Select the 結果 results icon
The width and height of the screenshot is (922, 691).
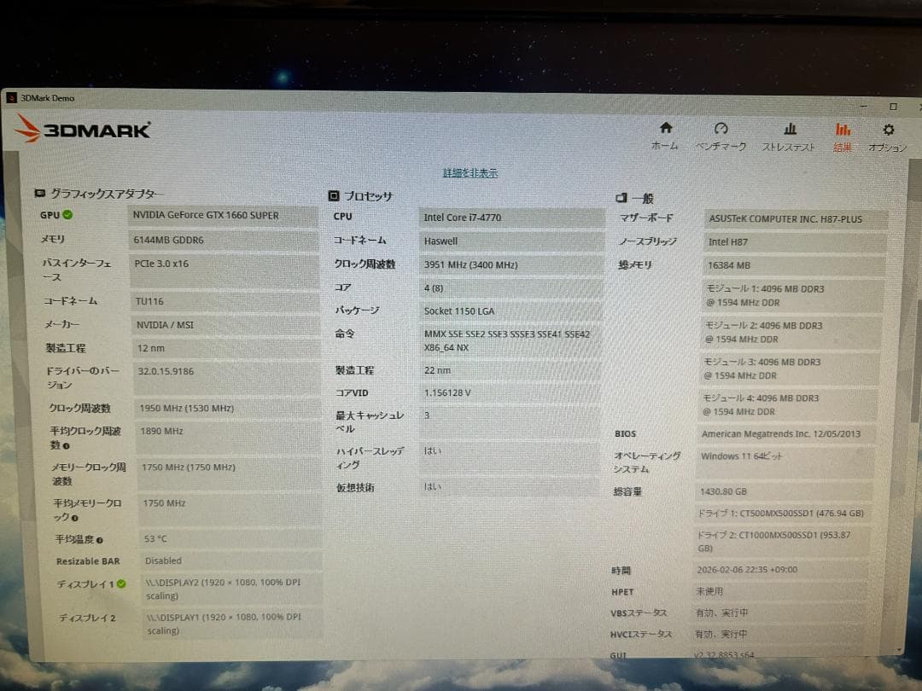pos(843,130)
